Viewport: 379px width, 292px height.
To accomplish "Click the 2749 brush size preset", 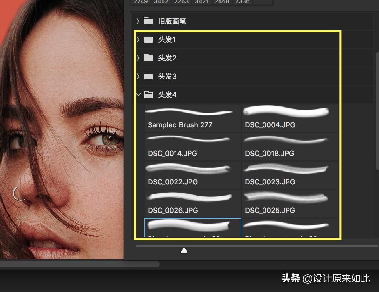I will pos(141,2).
